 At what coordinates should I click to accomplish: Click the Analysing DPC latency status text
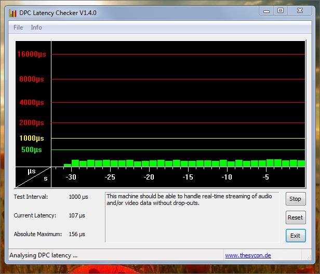coord(44,255)
